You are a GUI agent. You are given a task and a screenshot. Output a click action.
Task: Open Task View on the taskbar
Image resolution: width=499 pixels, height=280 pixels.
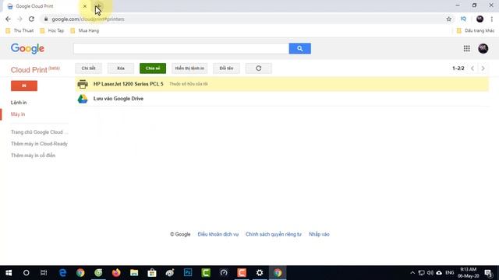point(44,273)
